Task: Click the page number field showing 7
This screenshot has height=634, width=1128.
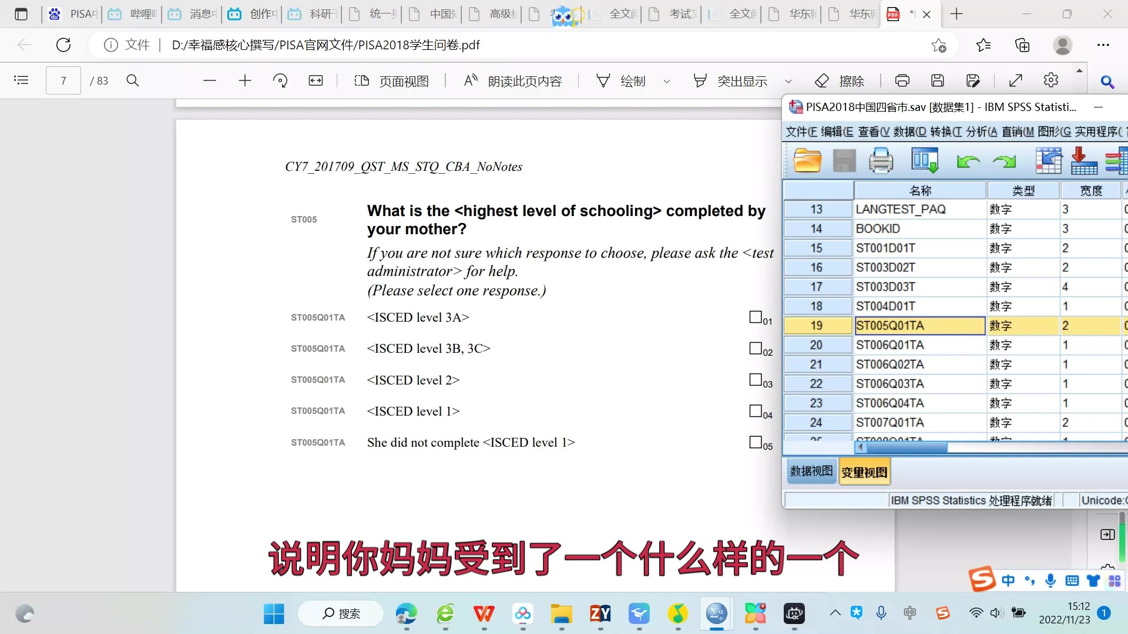Action: [x=62, y=80]
